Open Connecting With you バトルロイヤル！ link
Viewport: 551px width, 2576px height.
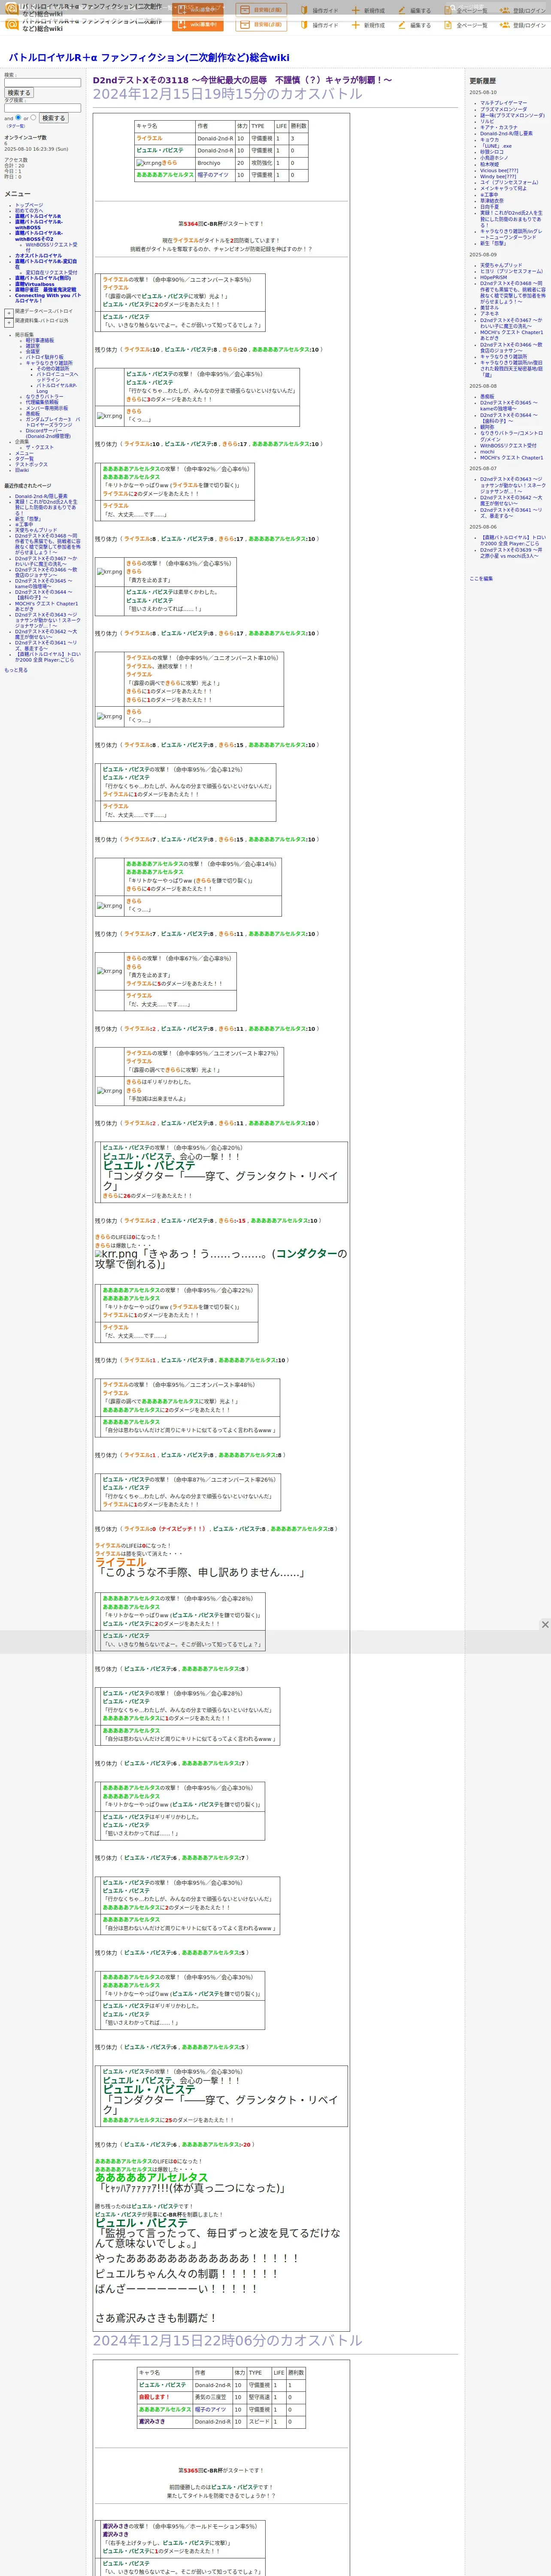tap(47, 298)
